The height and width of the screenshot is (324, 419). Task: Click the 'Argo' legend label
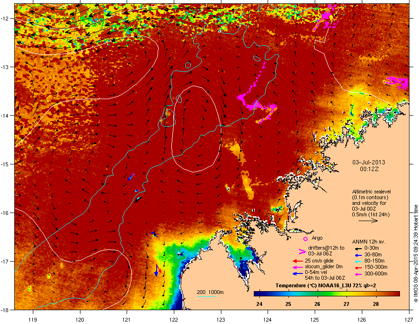tap(317, 238)
